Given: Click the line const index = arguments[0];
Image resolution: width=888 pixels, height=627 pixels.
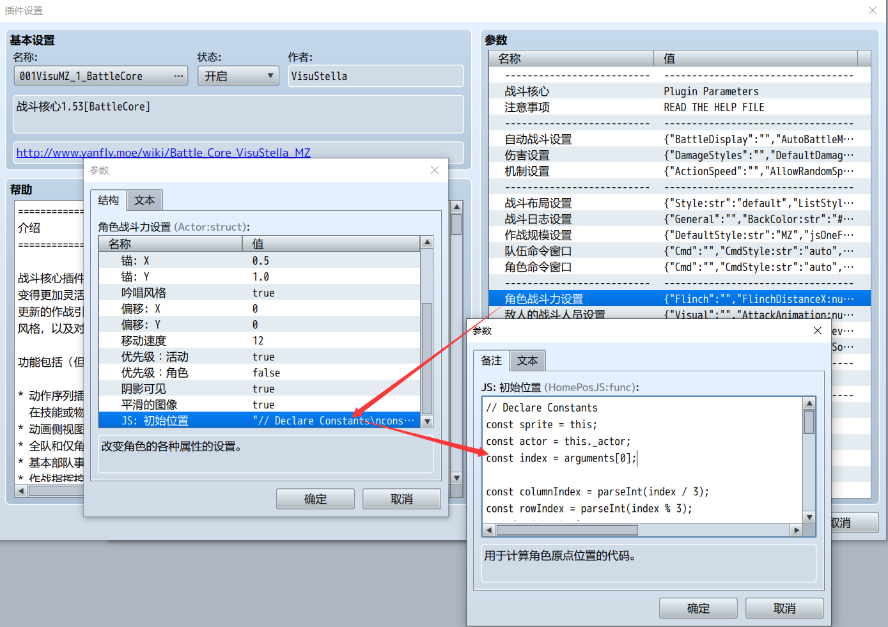Looking at the screenshot, I should click(x=561, y=458).
